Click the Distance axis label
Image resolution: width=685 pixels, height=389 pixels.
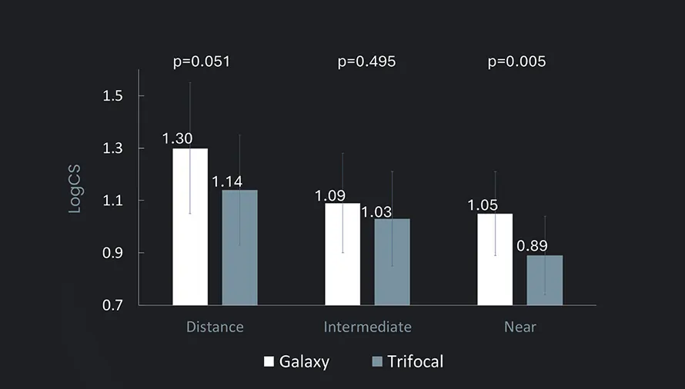click(215, 327)
